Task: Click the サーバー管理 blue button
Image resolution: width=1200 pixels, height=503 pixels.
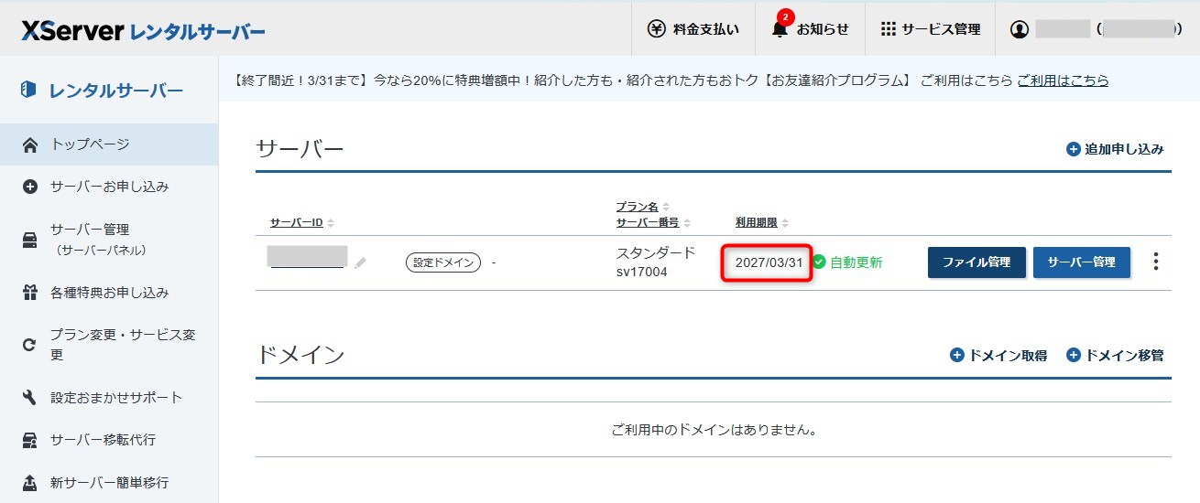Action: (1081, 262)
